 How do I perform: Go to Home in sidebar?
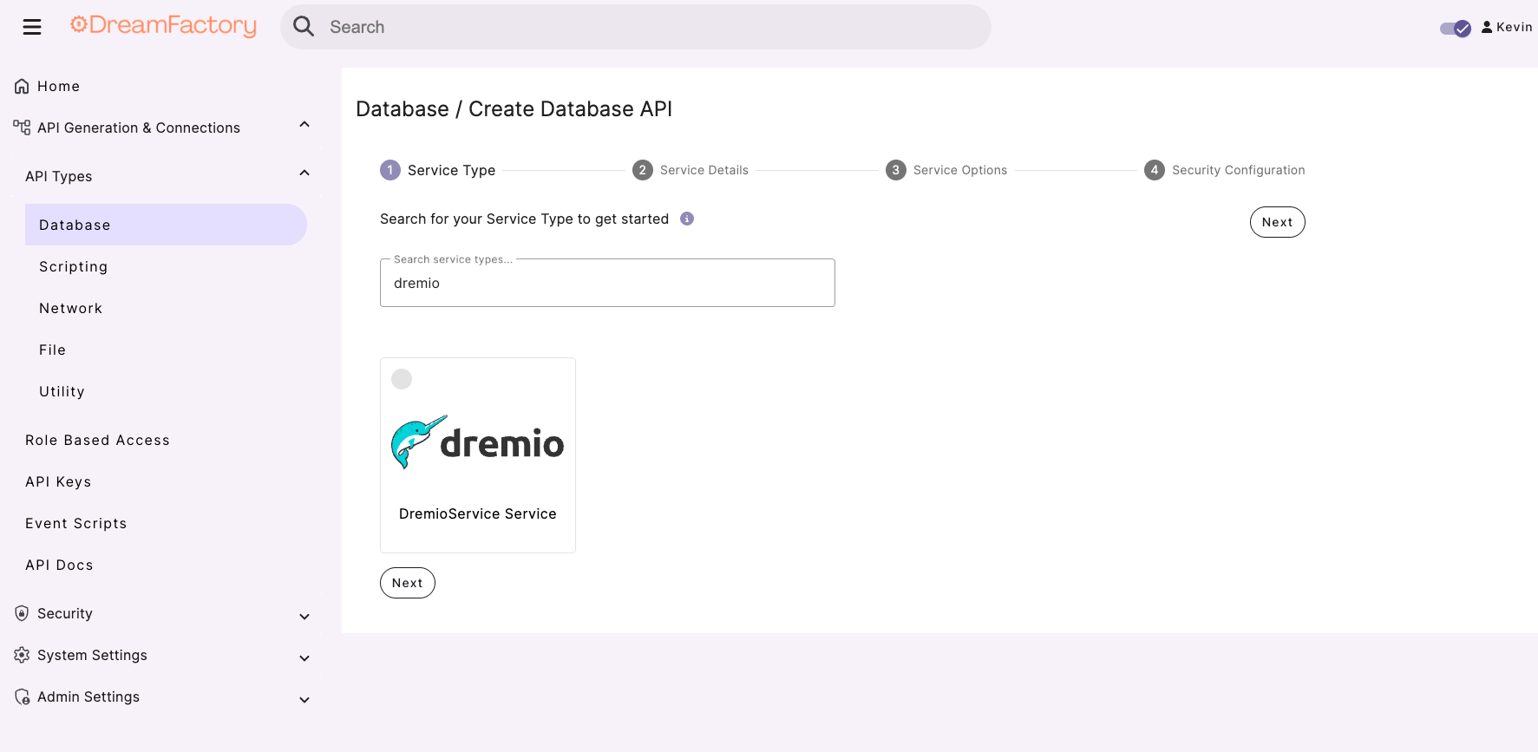[58, 86]
